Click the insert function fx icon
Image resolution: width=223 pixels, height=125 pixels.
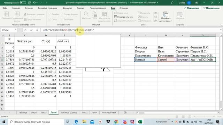click(x=37, y=30)
